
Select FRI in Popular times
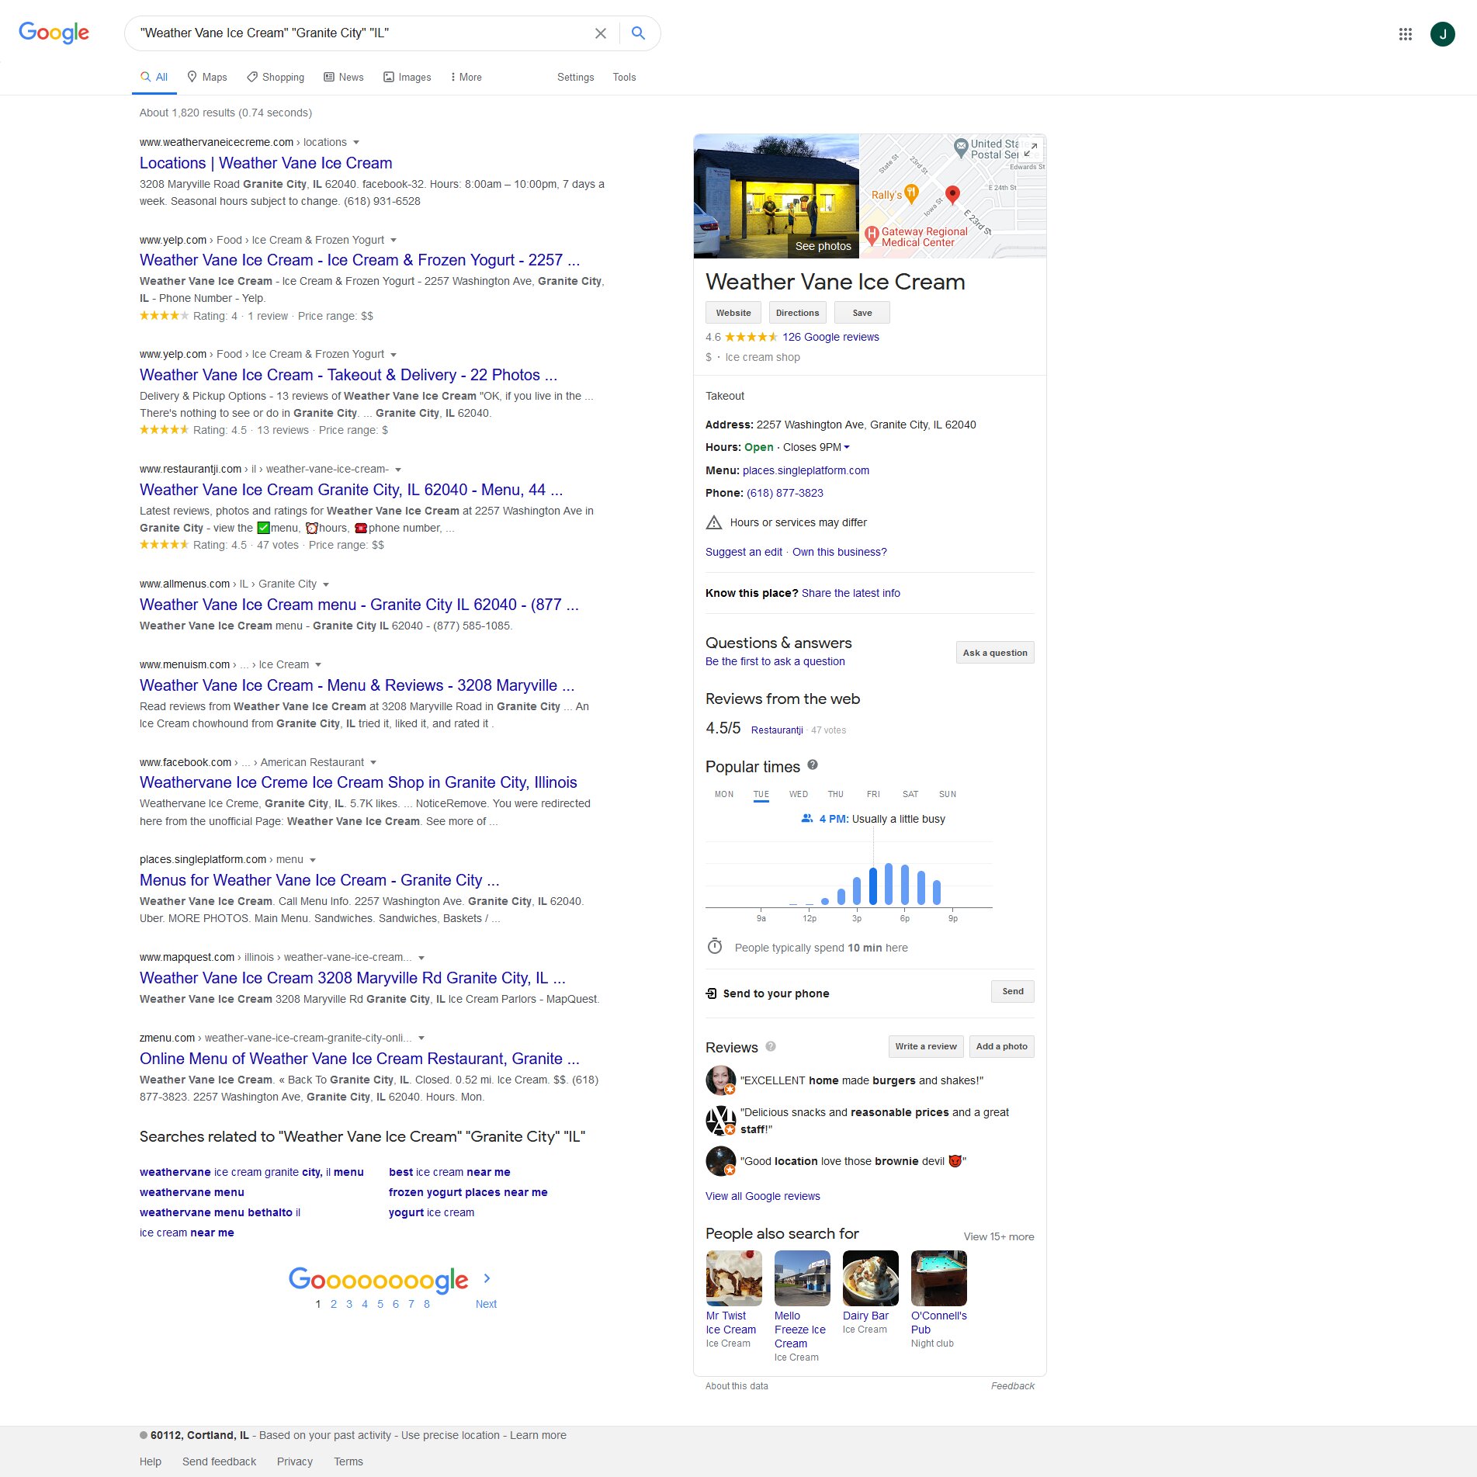[x=872, y=794]
